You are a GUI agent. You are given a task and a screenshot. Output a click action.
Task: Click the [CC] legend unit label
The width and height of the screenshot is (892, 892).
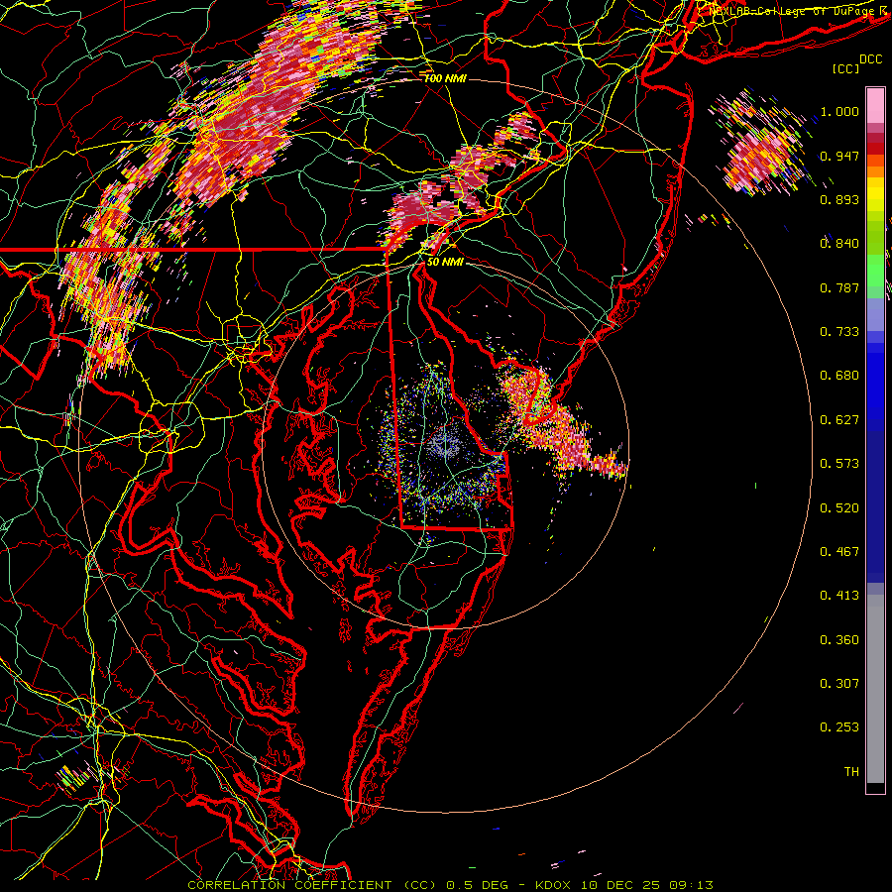[846, 68]
